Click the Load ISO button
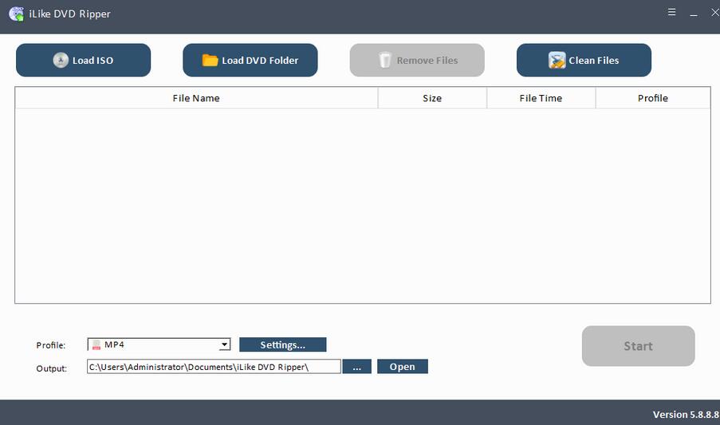 coord(83,60)
